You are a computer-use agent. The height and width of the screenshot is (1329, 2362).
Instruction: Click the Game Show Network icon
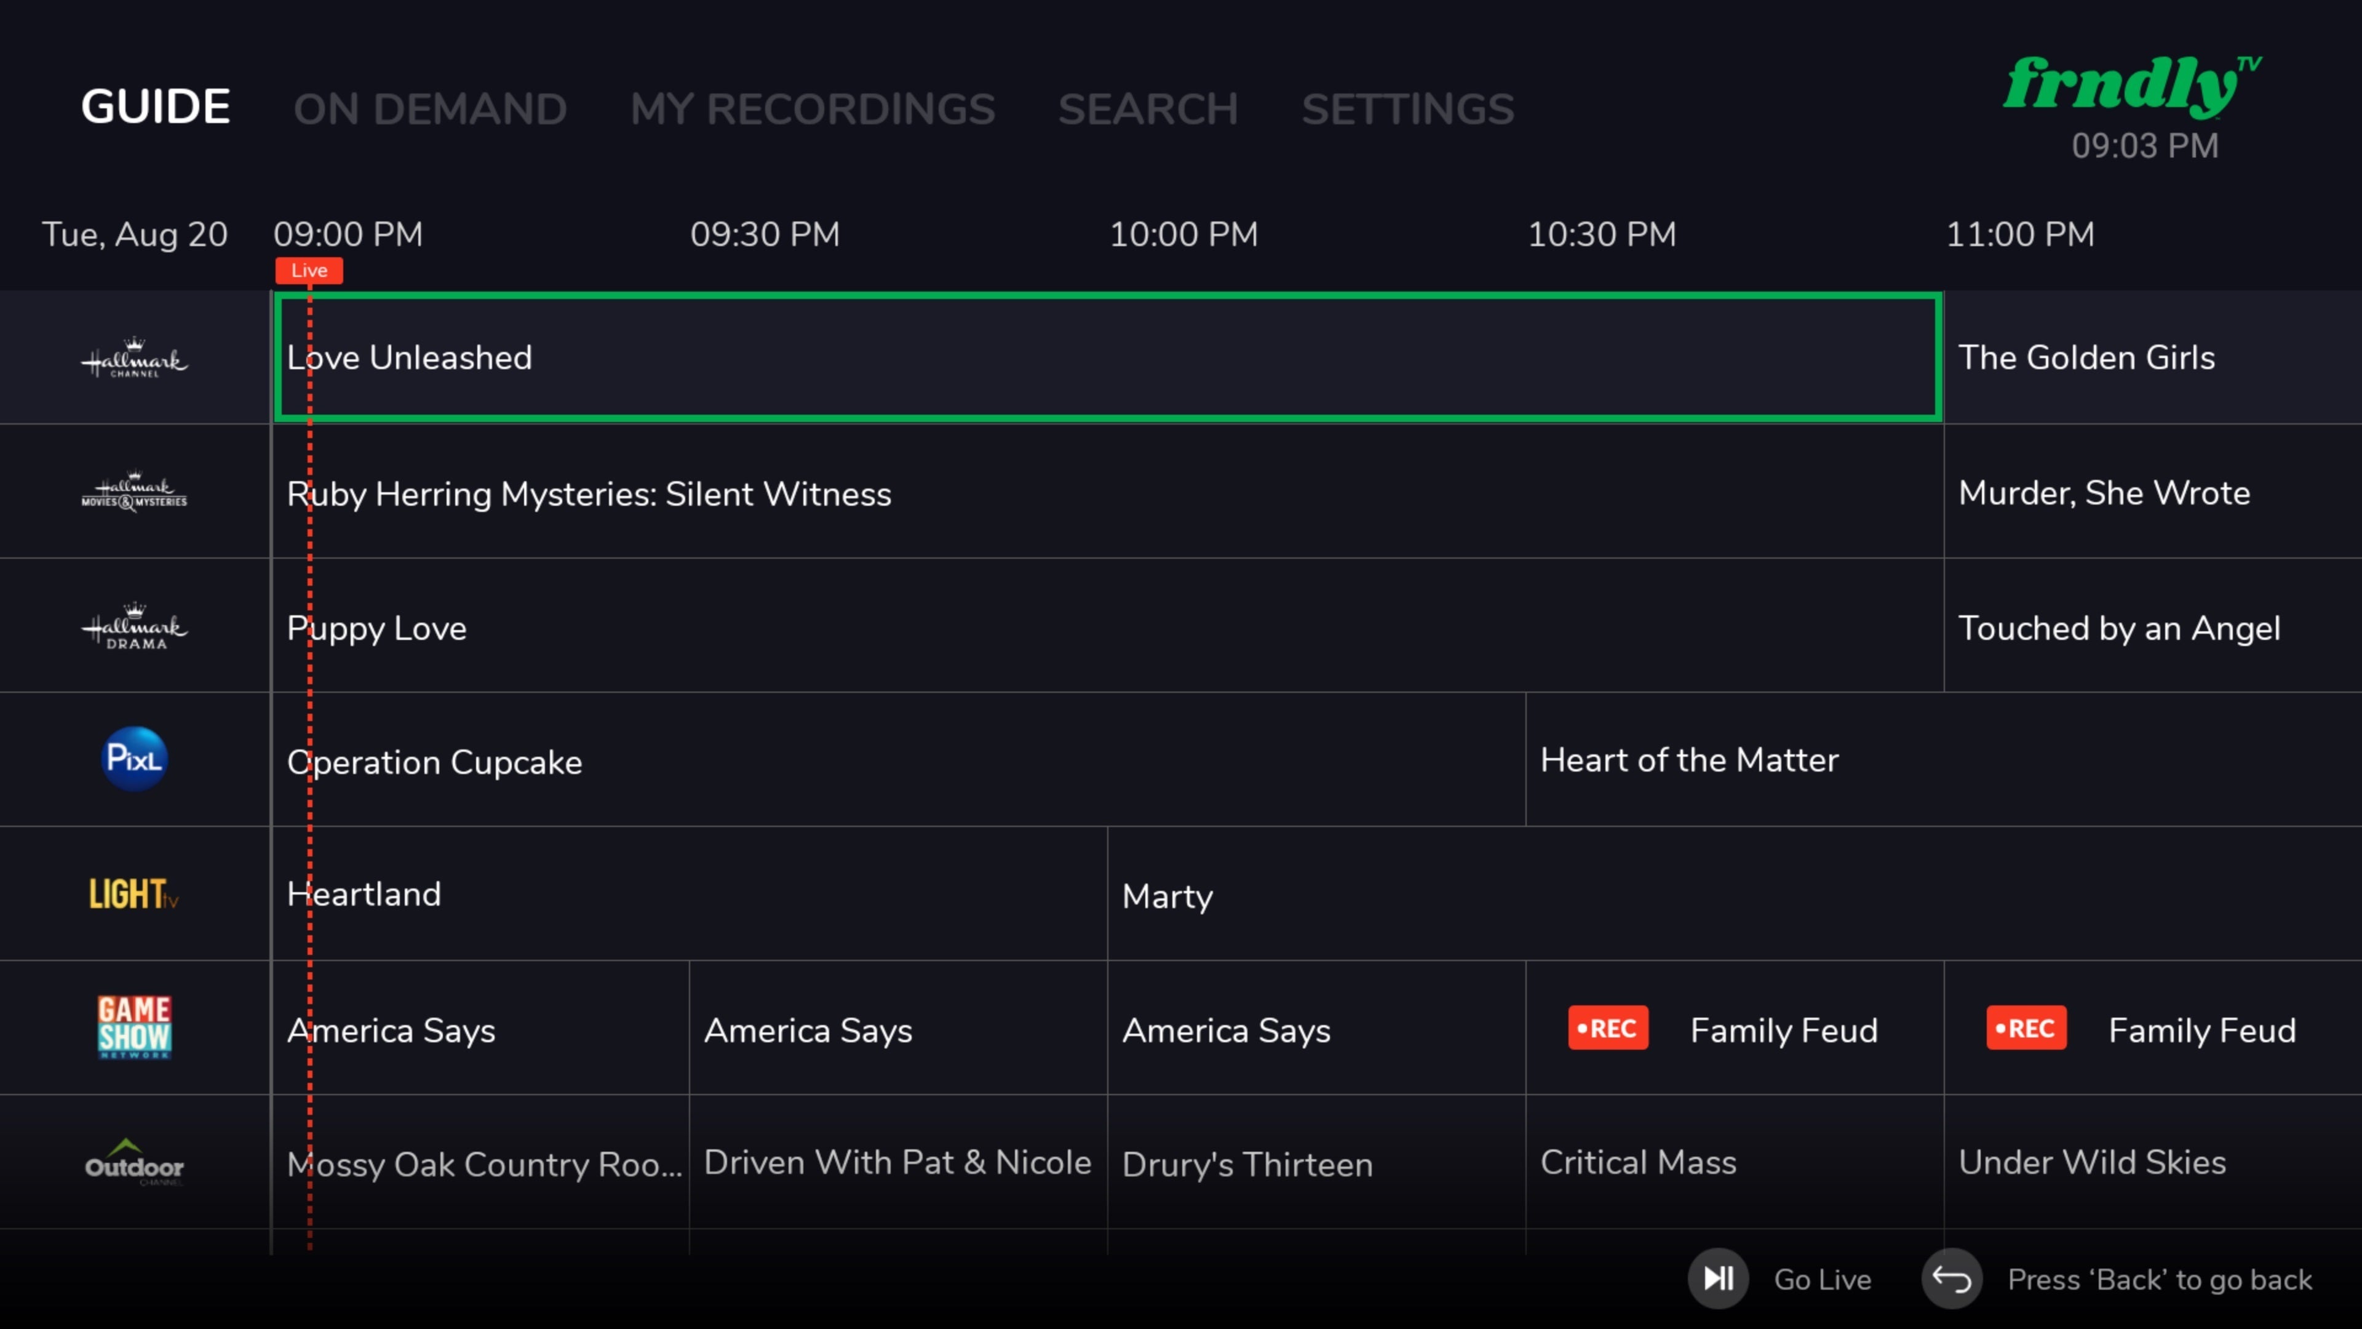pyautogui.click(x=135, y=1029)
